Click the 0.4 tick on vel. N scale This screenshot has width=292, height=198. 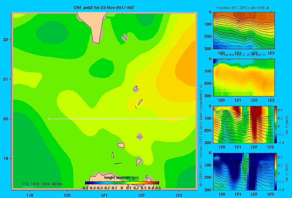pos(280,110)
